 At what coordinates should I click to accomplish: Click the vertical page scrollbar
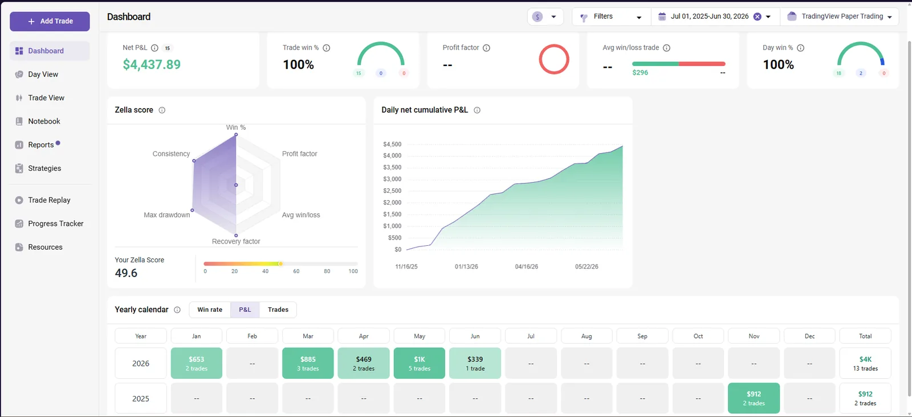tap(908, 219)
